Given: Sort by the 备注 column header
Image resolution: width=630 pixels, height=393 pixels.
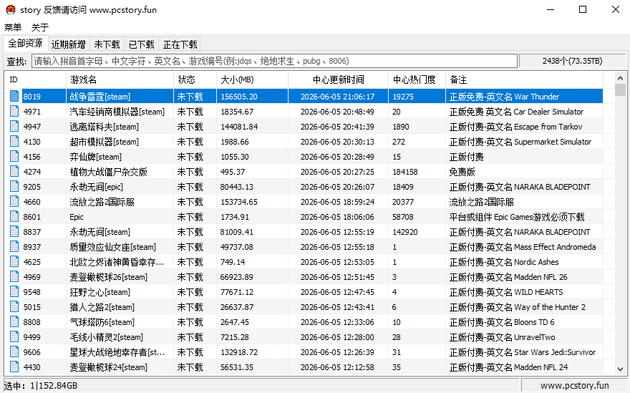Looking at the screenshot, I should point(524,79).
